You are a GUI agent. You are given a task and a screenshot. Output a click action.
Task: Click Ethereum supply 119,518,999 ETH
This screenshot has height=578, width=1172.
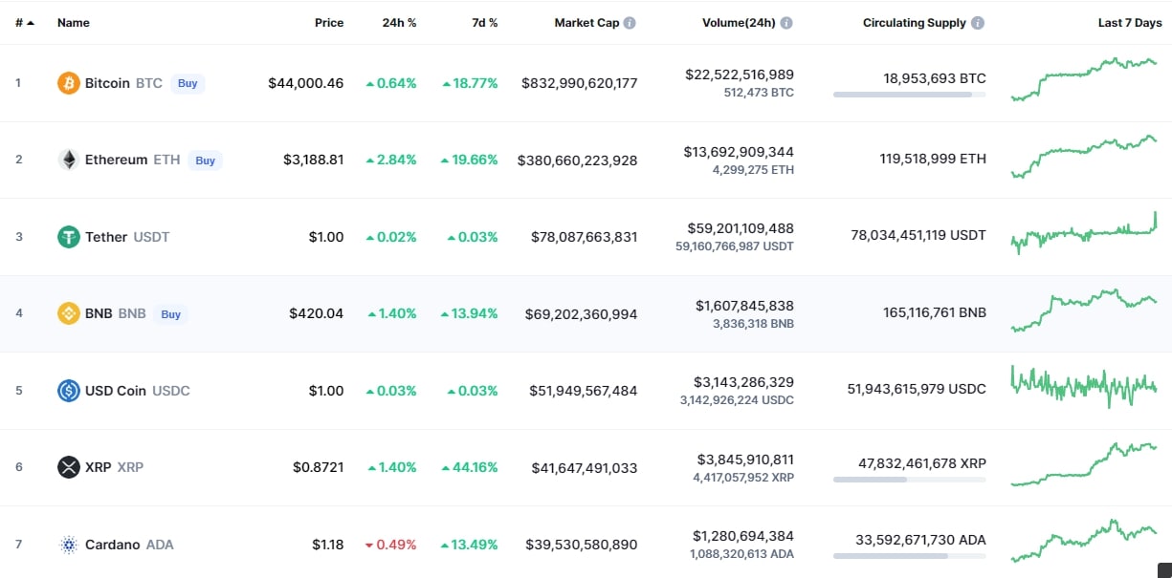pyautogui.click(x=933, y=159)
